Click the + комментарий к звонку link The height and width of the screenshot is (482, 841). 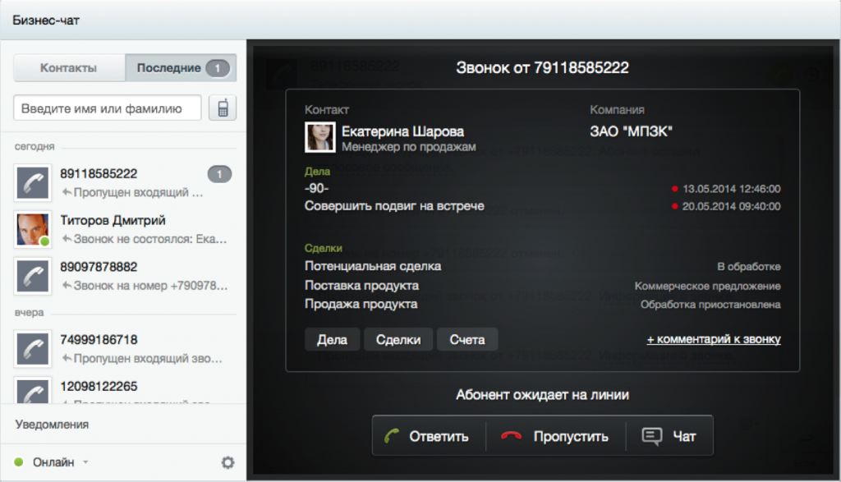coord(713,339)
